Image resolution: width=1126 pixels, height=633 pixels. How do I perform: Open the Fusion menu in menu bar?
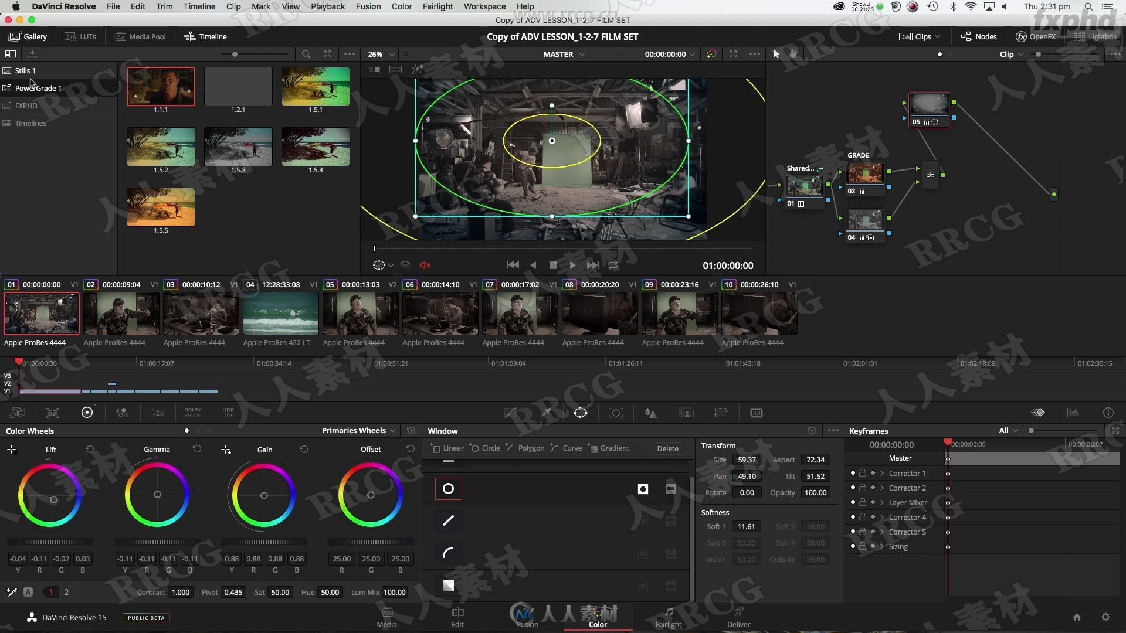coord(367,6)
